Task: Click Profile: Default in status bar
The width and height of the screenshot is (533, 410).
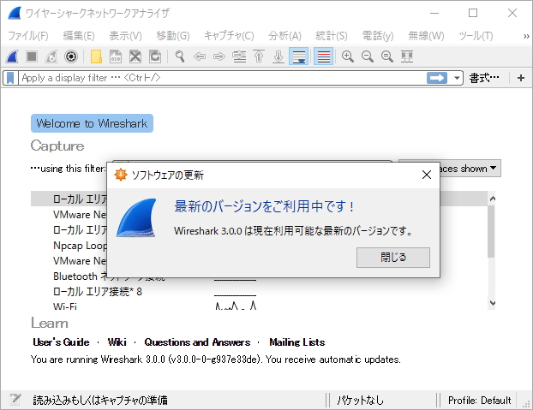Action: point(479,401)
